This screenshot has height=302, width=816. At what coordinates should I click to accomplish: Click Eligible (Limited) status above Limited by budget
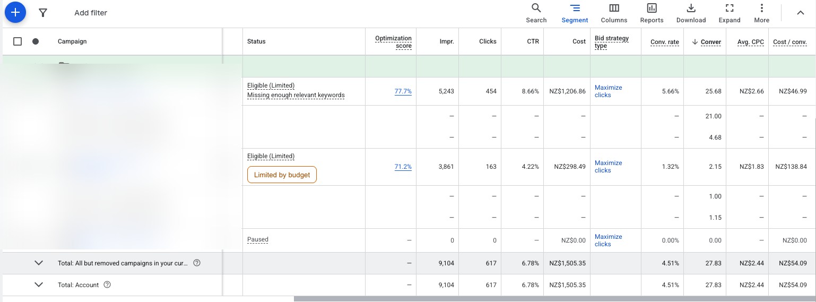pyautogui.click(x=271, y=156)
